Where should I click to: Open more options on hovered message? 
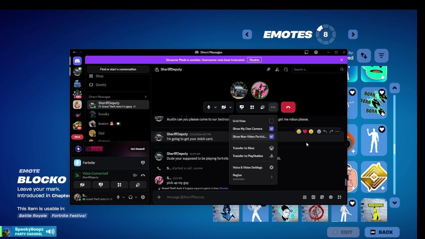pyautogui.click(x=337, y=132)
